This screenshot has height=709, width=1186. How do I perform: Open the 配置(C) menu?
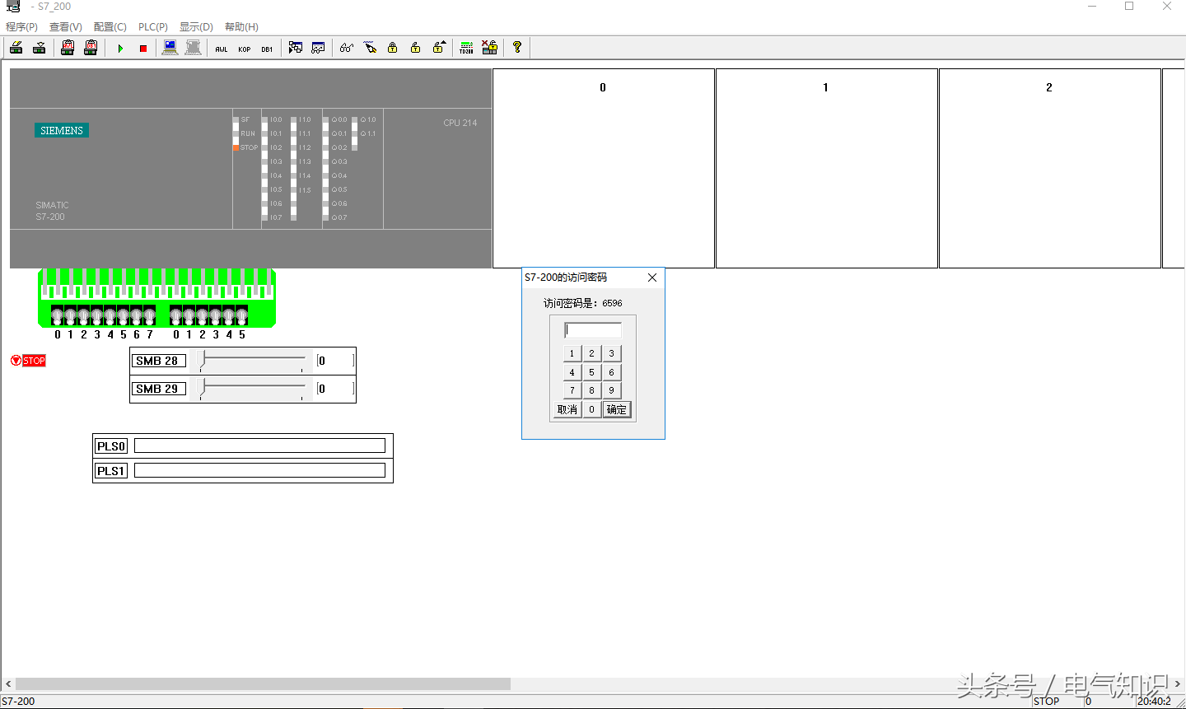pyautogui.click(x=110, y=27)
